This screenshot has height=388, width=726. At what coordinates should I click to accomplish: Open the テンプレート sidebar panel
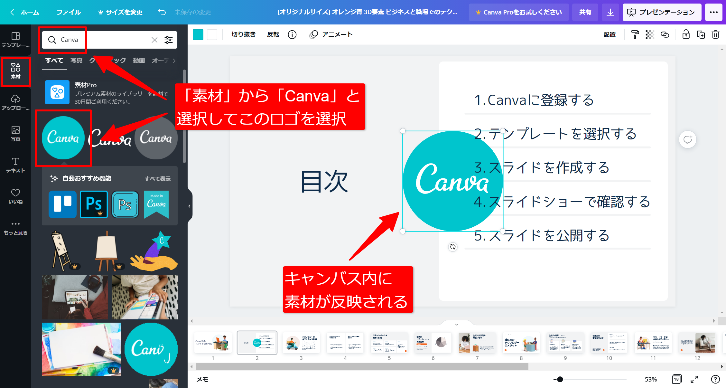pos(15,40)
